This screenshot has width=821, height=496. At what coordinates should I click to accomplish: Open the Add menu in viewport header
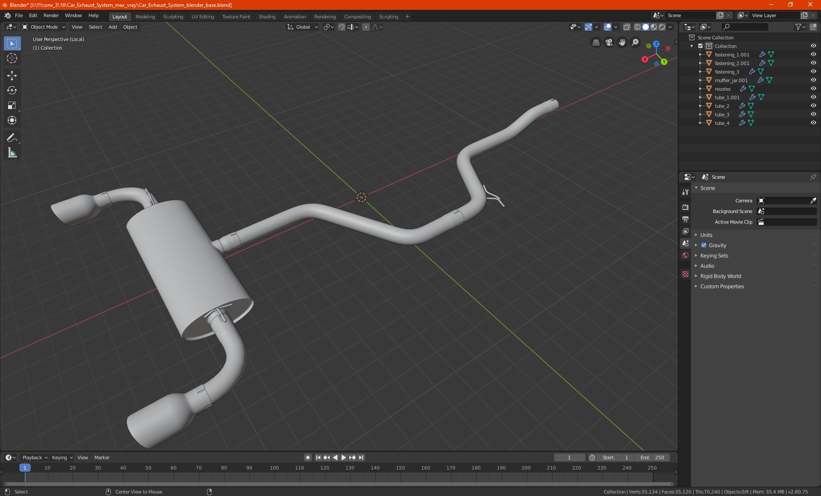112,27
